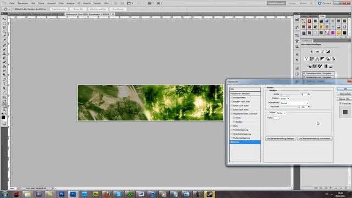Open the Füllmethode dropdown
The width and height of the screenshot is (352, 198).
pos(295,103)
